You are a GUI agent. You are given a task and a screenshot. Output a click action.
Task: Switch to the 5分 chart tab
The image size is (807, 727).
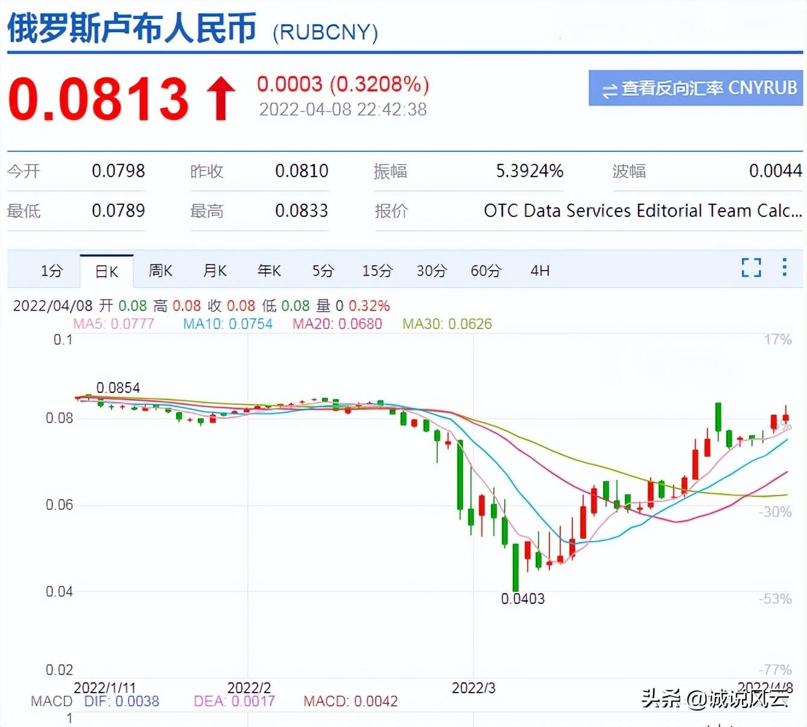point(323,271)
